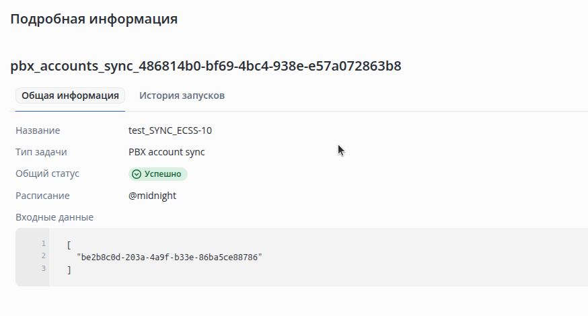
Task: Click the UUID string in input data code
Action: 170,257
